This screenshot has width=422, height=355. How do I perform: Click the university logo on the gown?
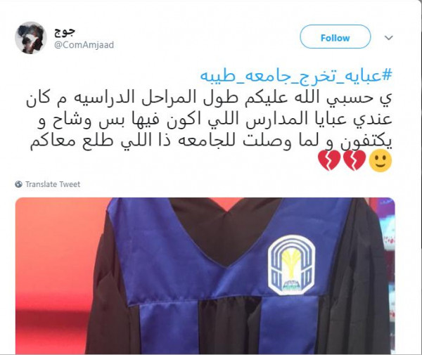coord(292,264)
